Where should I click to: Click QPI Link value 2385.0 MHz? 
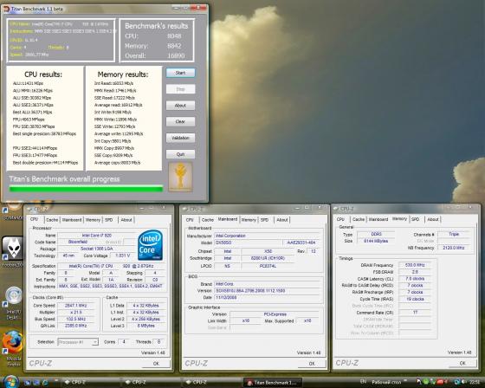click(76, 326)
